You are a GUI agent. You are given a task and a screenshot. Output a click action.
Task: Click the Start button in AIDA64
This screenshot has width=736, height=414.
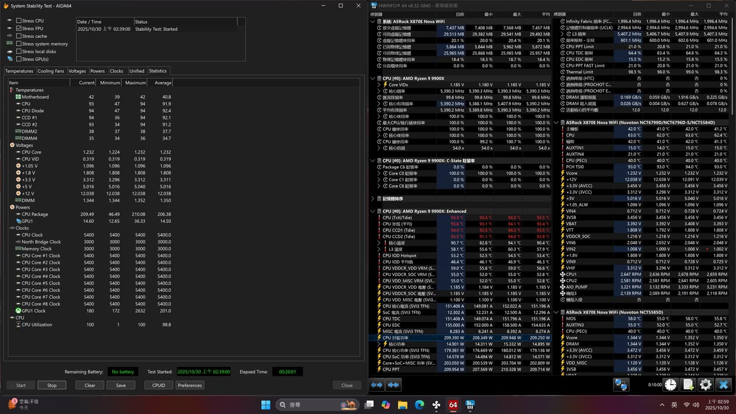(x=21, y=385)
